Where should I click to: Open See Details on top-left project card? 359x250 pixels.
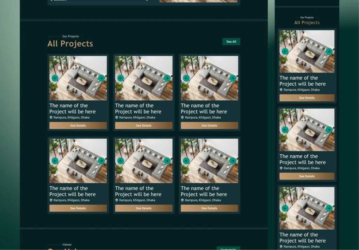tap(78, 126)
